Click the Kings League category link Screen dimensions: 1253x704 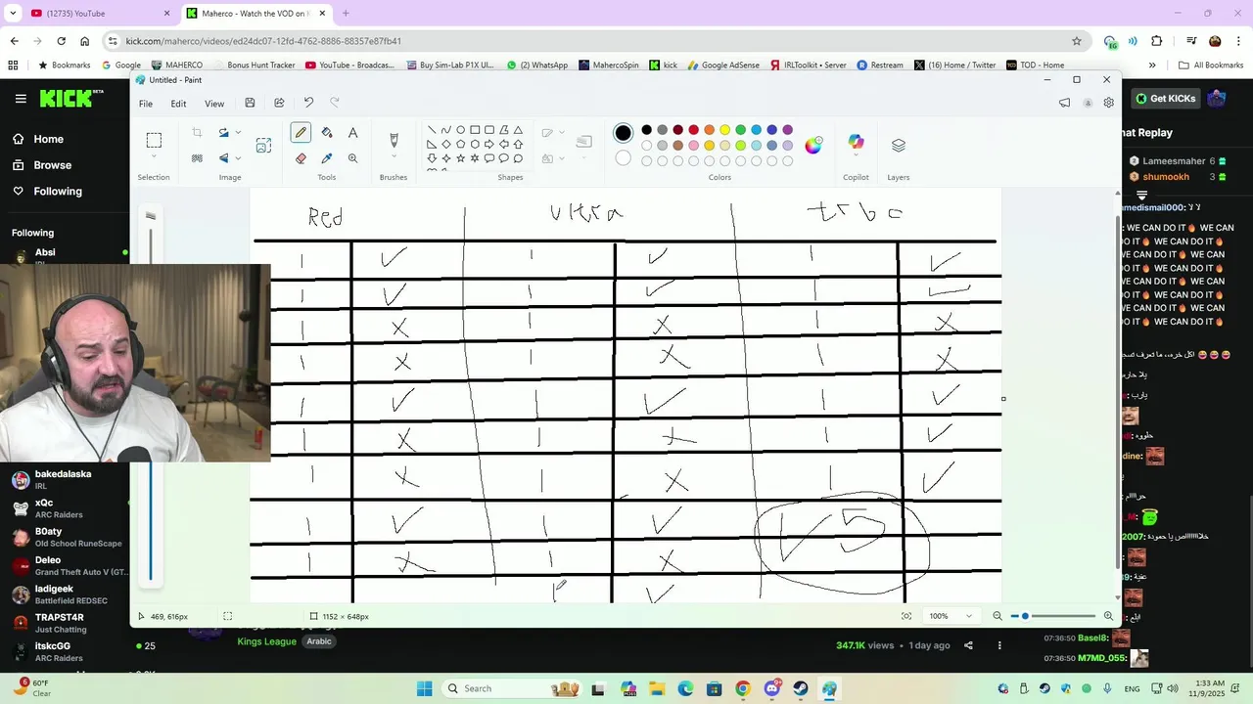pos(266,641)
